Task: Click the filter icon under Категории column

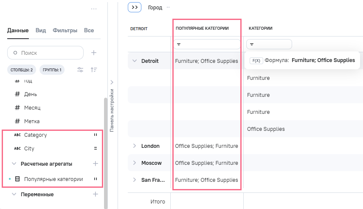Action: click(x=252, y=44)
